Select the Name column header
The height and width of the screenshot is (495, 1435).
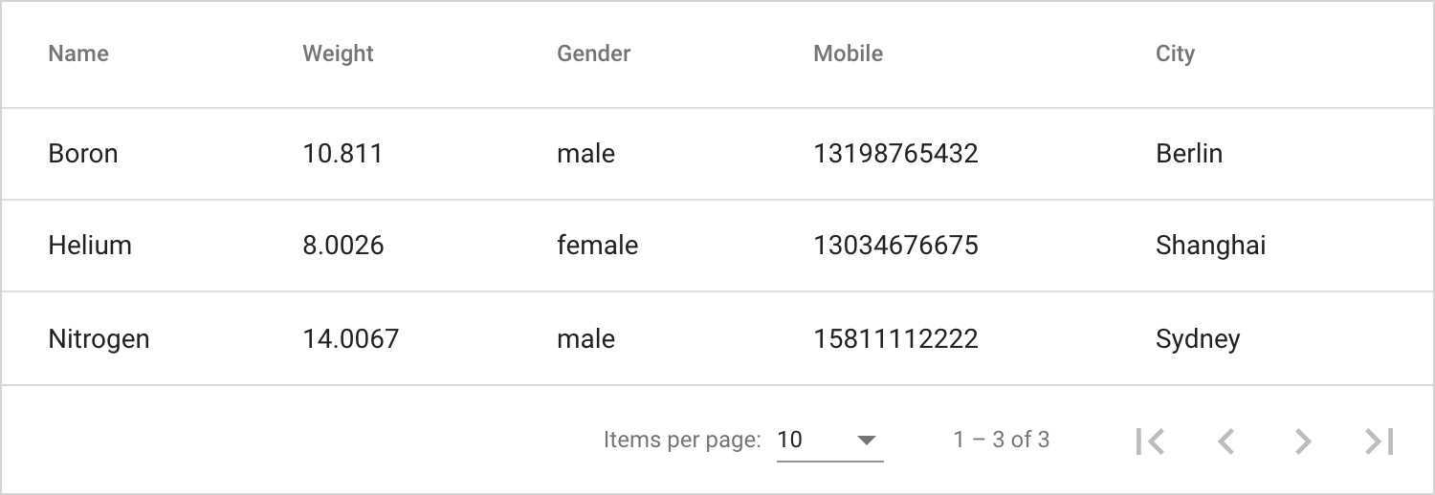click(78, 54)
